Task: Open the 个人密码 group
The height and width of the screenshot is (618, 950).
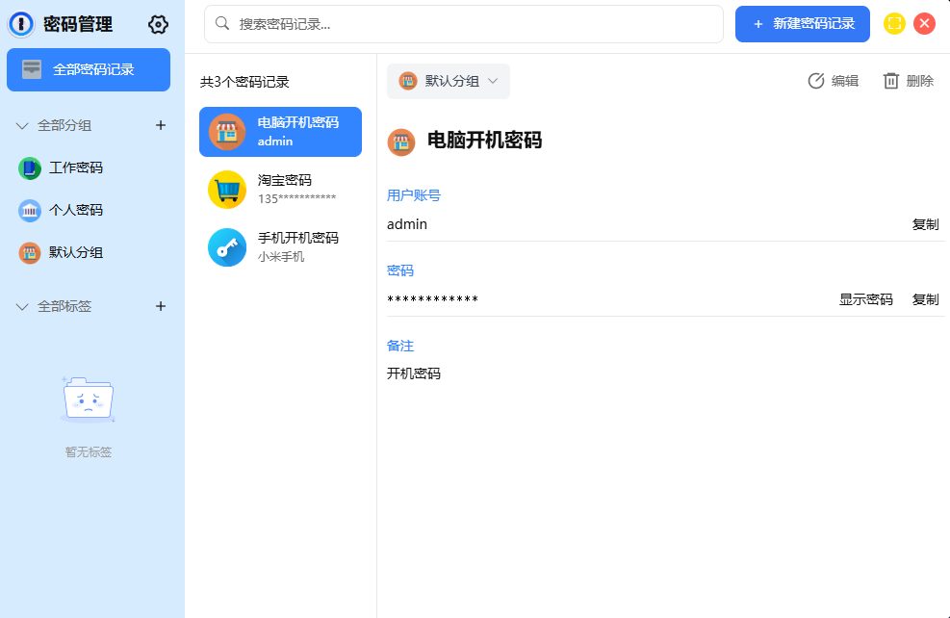Action: point(75,210)
